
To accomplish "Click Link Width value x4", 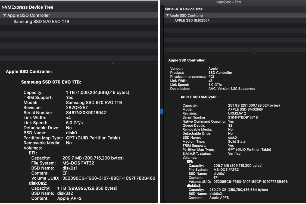I will coord(68,118).
